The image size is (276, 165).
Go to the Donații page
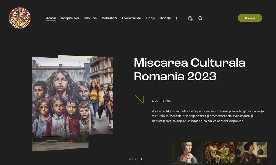[x=165, y=18]
